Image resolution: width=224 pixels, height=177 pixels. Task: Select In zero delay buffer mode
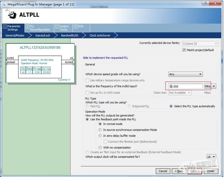pos(100,136)
